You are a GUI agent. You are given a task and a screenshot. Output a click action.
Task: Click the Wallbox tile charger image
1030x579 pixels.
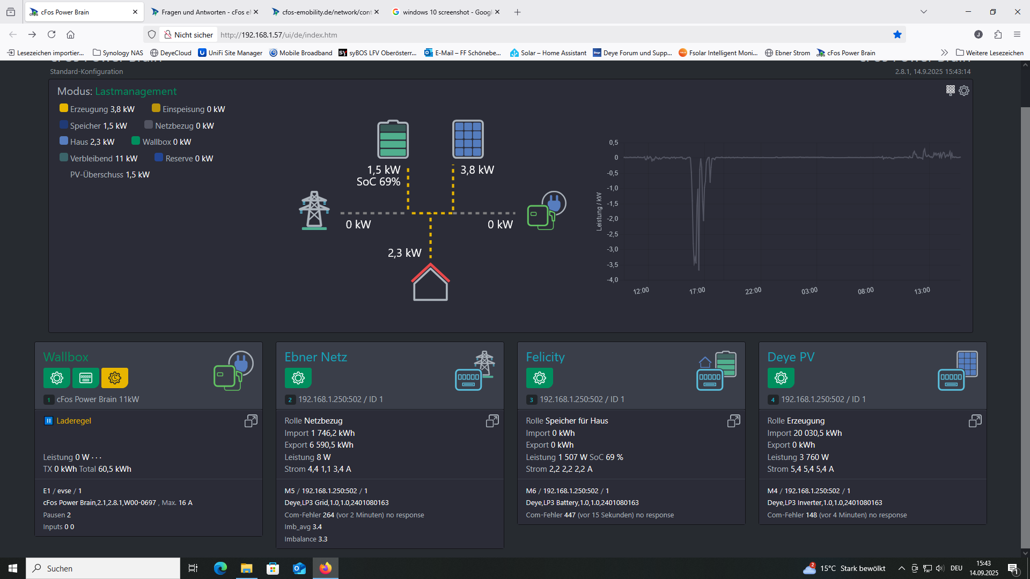tap(233, 370)
